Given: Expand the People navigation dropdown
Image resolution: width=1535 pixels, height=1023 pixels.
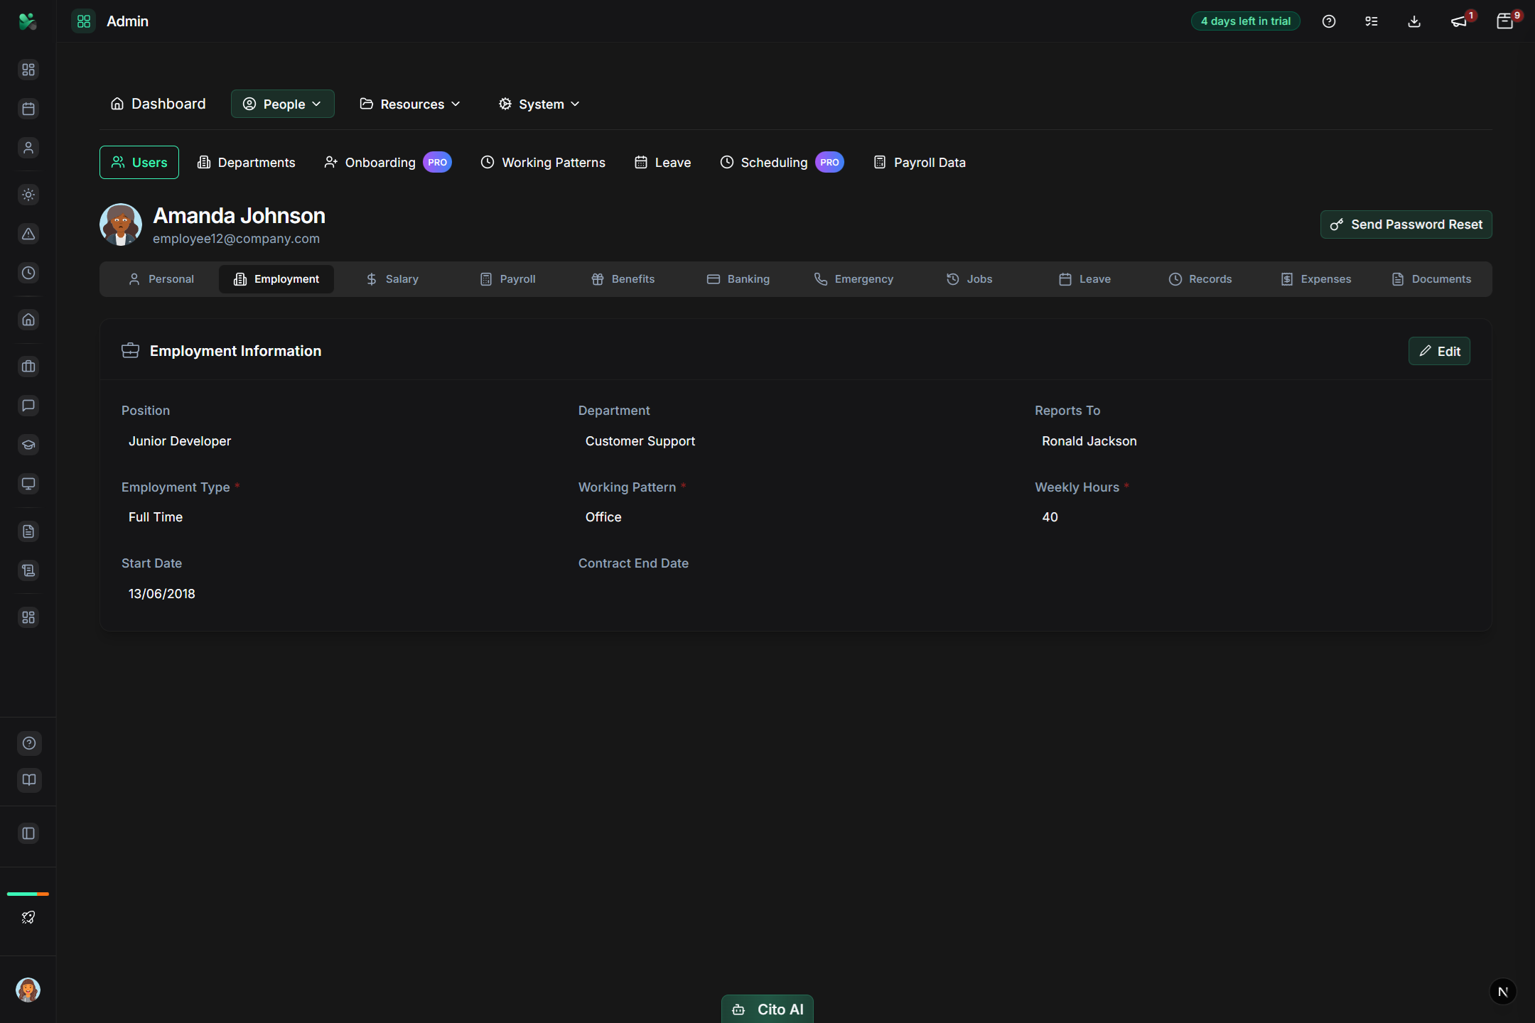Looking at the screenshot, I should [x=282, y=104].
